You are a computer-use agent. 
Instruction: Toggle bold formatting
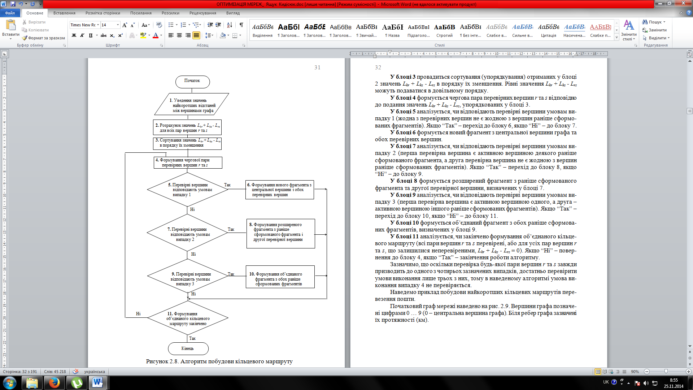[x=74, y=35]
